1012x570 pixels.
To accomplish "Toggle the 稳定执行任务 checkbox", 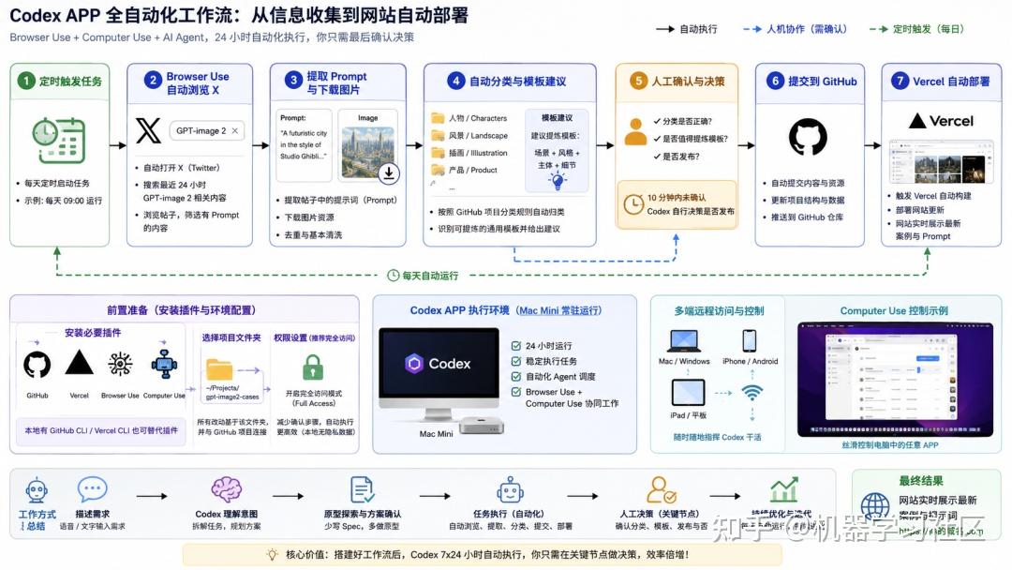I will (516, 361).
